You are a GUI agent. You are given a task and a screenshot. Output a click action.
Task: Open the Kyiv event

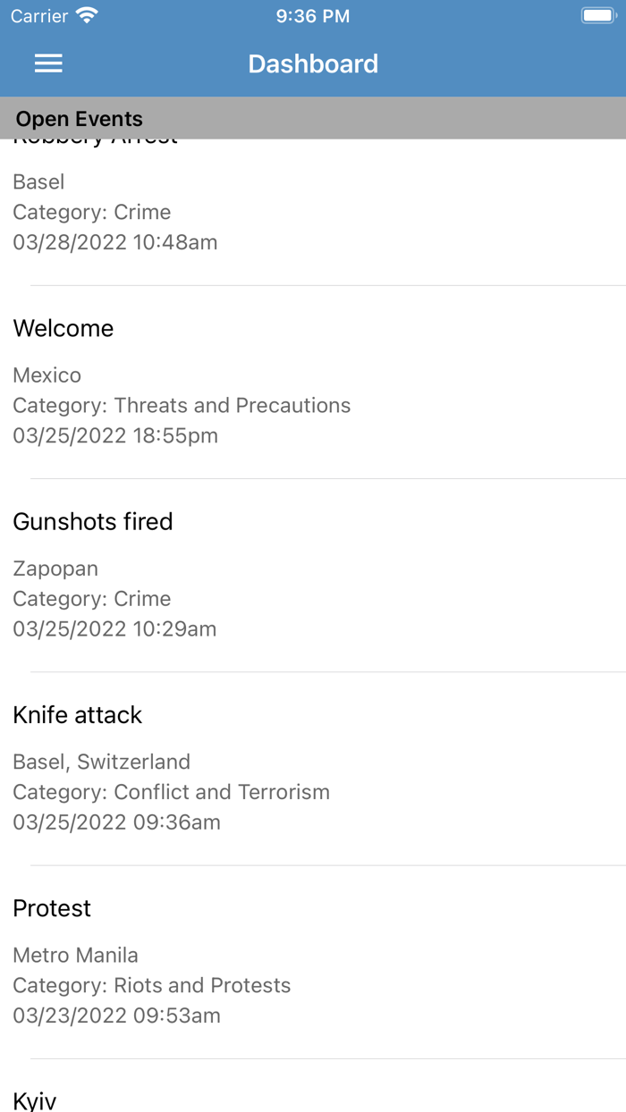35,1099
